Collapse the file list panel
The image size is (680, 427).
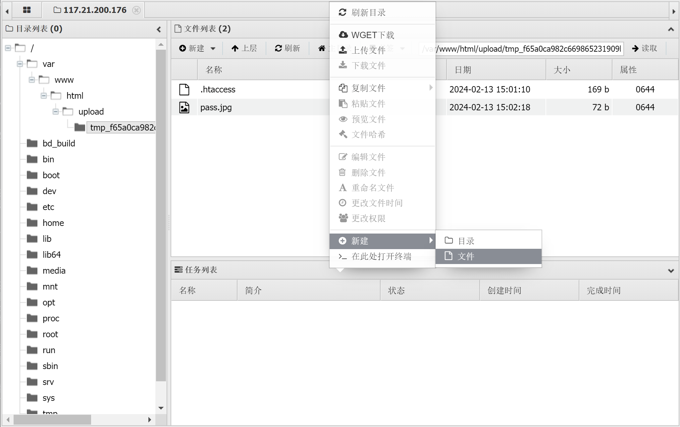[x=671, y=29]
